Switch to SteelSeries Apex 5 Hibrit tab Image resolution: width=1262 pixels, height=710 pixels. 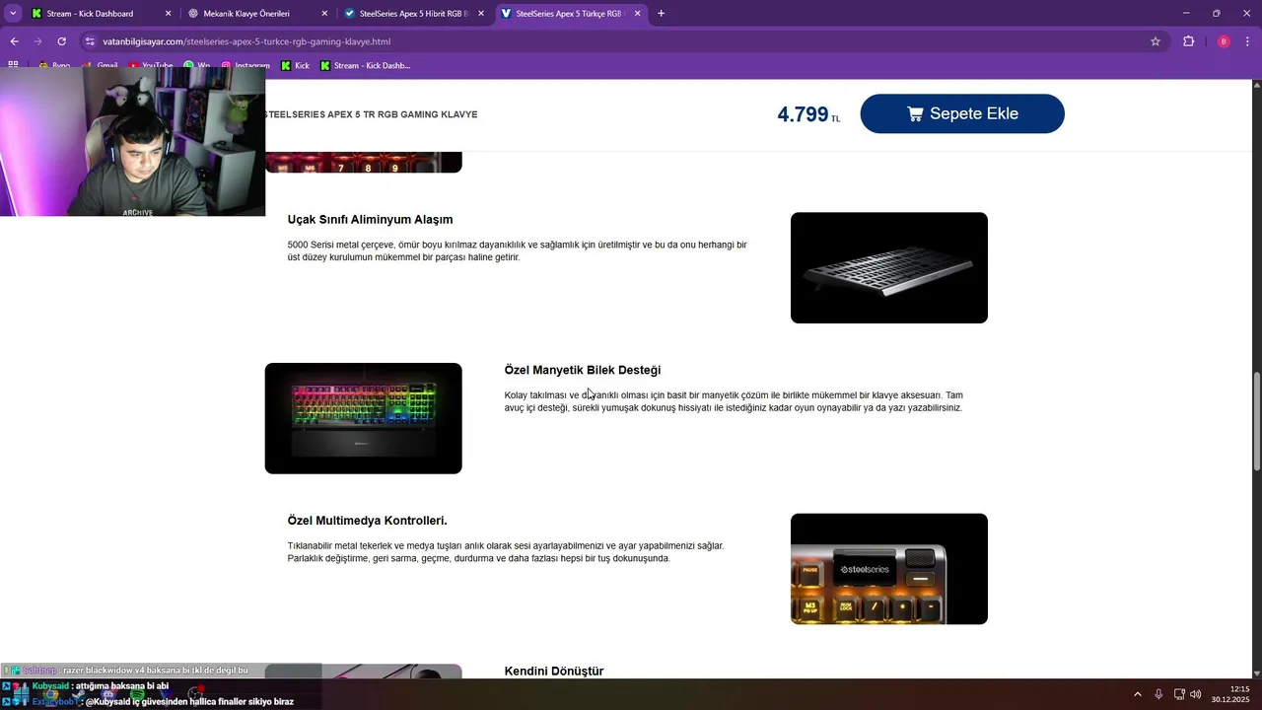(414, 14)
